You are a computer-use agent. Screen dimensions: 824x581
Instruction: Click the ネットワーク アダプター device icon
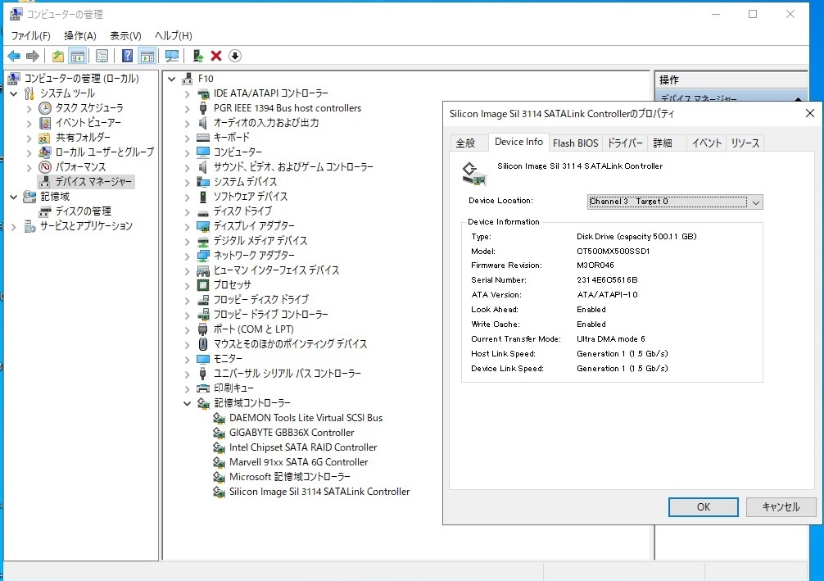coord(203,256)
